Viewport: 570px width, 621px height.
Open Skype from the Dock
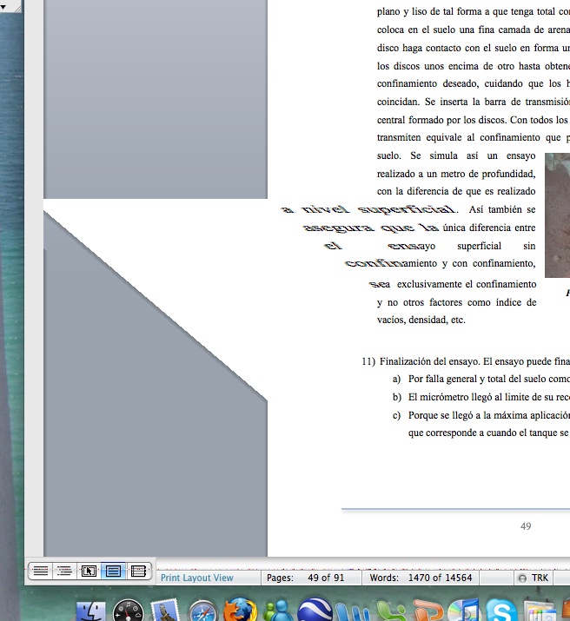501,611
